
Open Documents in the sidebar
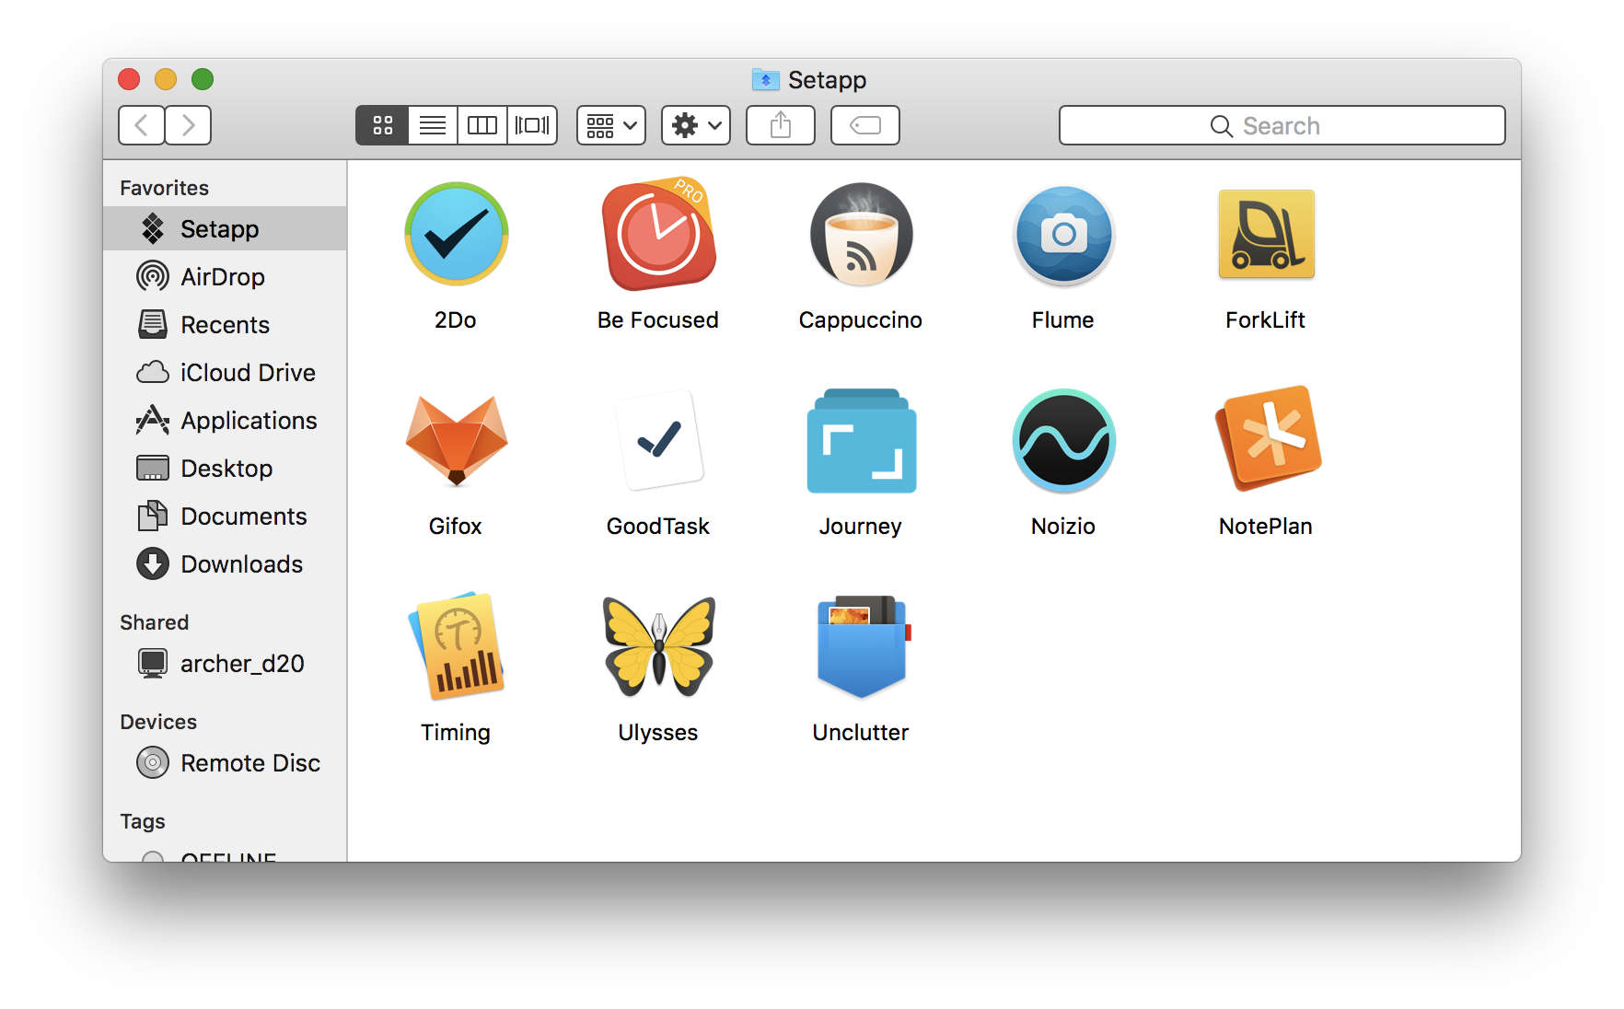pos(225,516)
